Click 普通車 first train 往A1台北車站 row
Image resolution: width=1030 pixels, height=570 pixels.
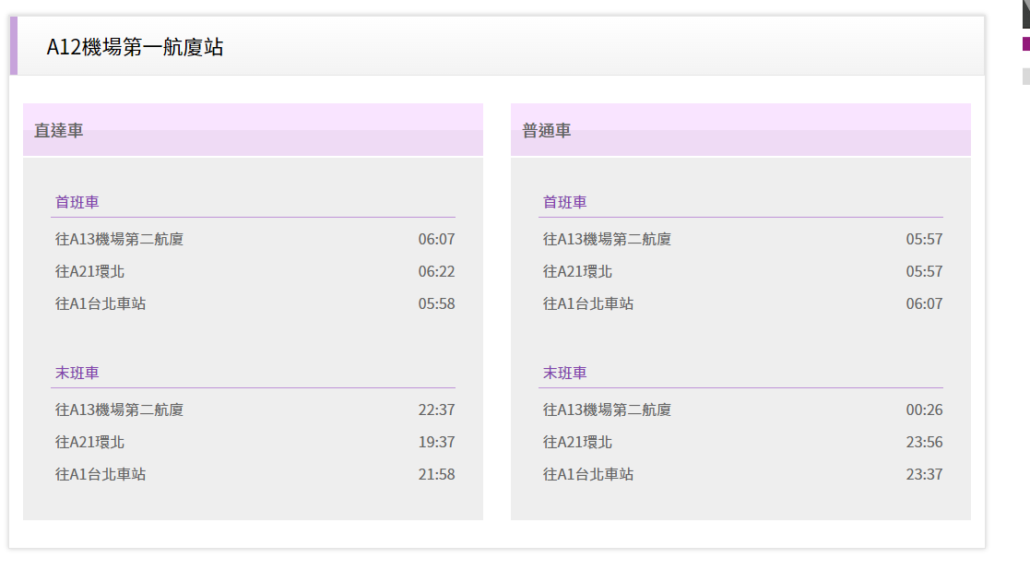pos(741,303)
